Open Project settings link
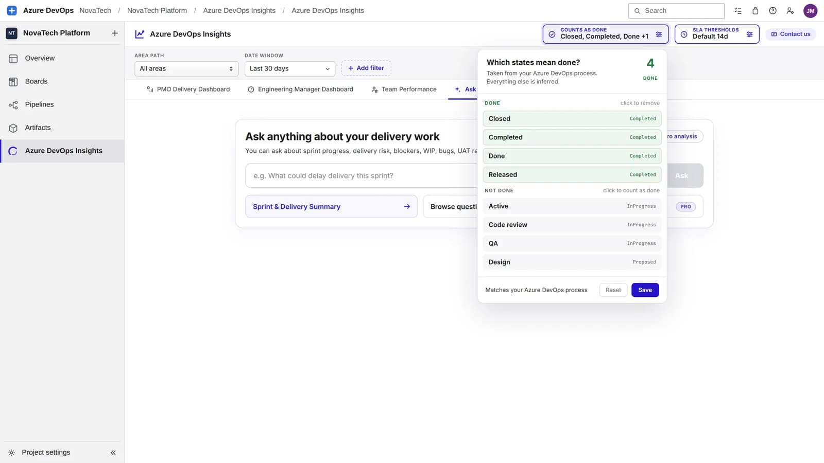The image size is (824, 463). [x=46, y=453]
